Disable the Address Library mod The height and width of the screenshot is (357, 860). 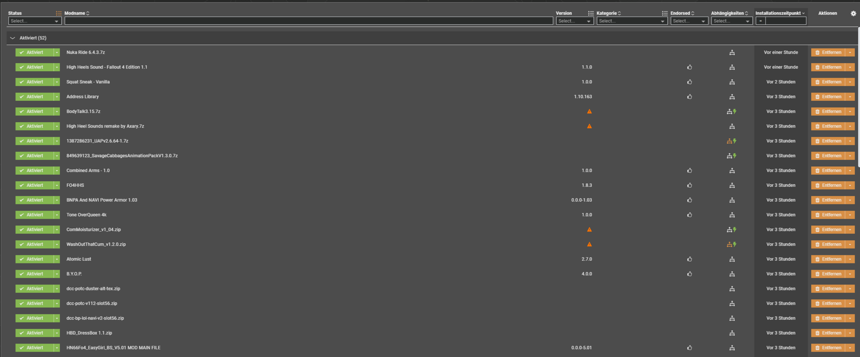34,97
